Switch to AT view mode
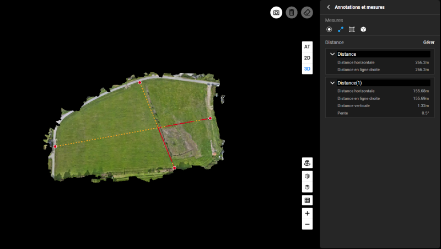 tap(307, 47)
